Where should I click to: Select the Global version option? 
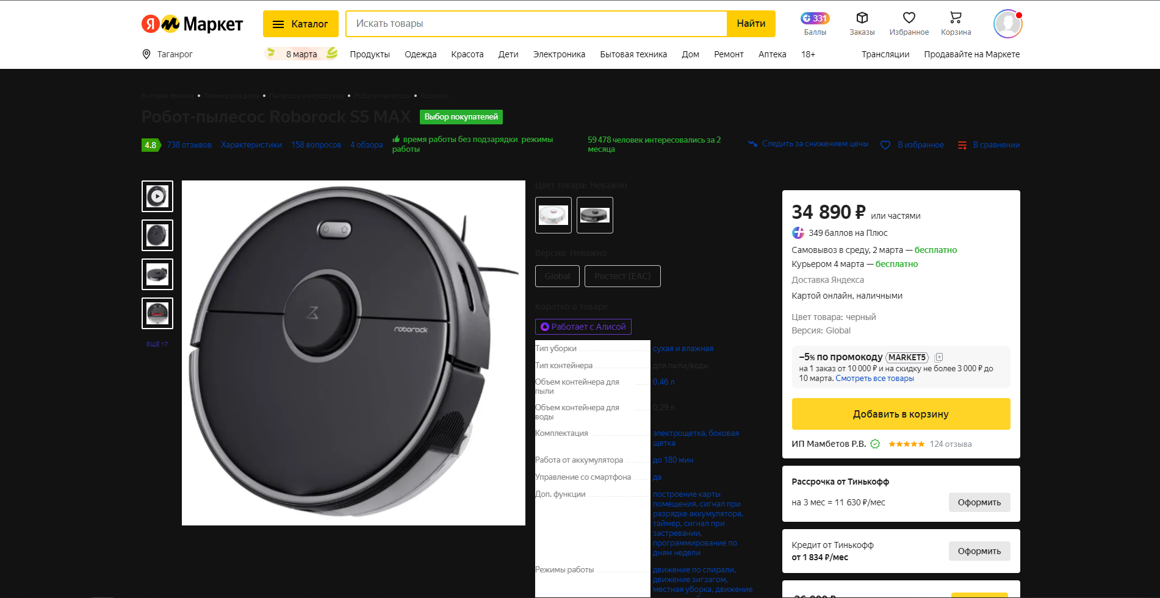coord(557,276)
